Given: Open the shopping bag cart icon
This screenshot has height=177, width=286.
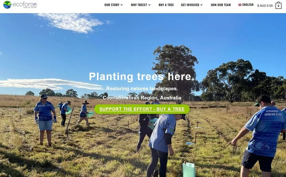Looking at the screenshot, I should pos(278,5).
